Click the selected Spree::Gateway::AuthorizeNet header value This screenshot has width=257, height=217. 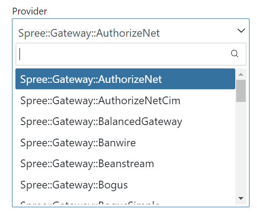(x=89, y=33)
